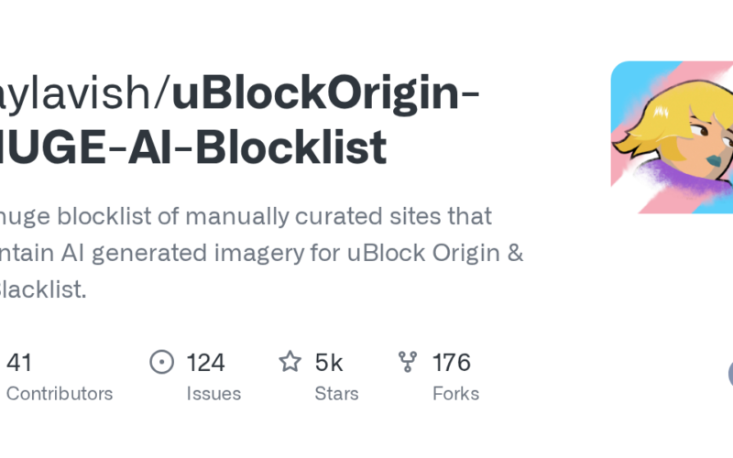Image resolution: width=733 pixels, height=458 pixels.
Task: Click the fork count "176"
Action: pos(451,363)
